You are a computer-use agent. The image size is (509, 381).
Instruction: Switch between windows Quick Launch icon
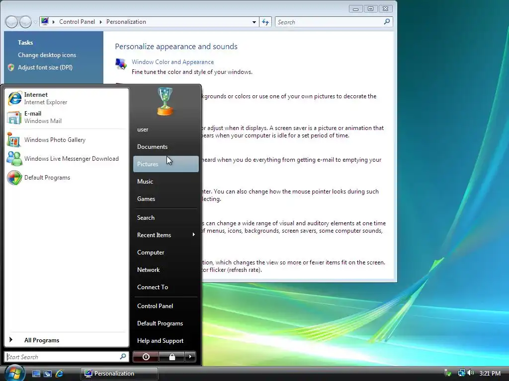[48, 374]
